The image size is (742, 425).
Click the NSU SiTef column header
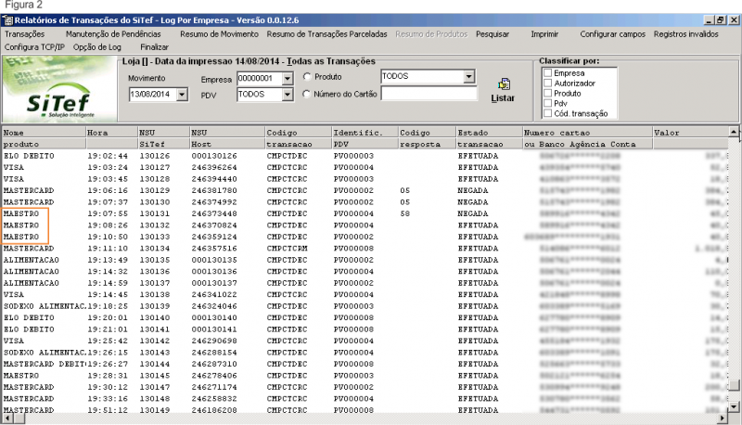click(x=164, y=138)
